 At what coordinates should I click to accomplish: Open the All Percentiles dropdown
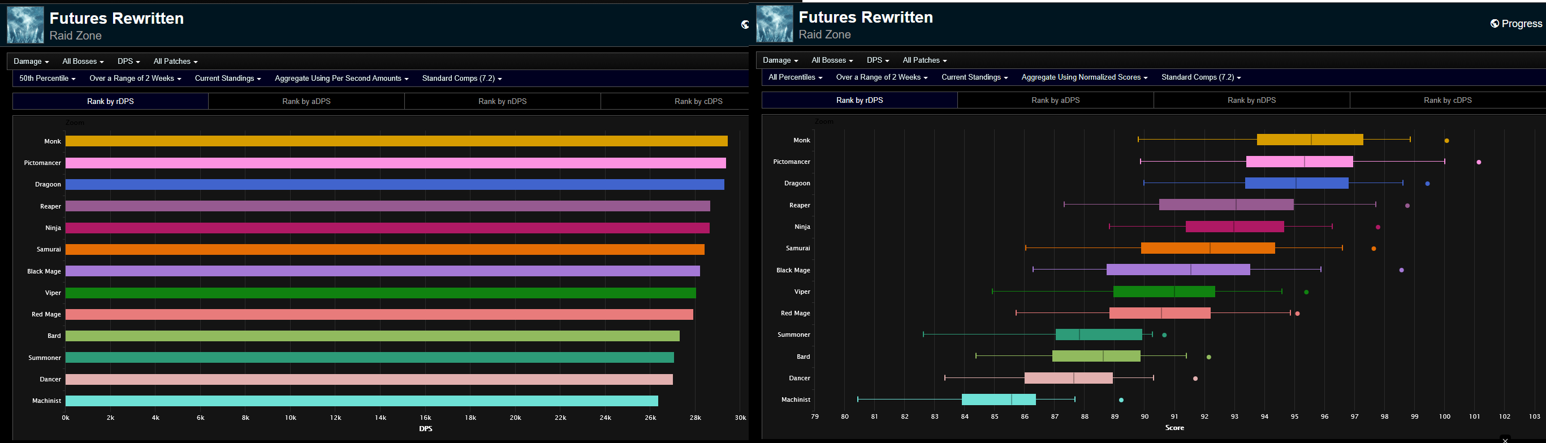(x=795, y=77)
